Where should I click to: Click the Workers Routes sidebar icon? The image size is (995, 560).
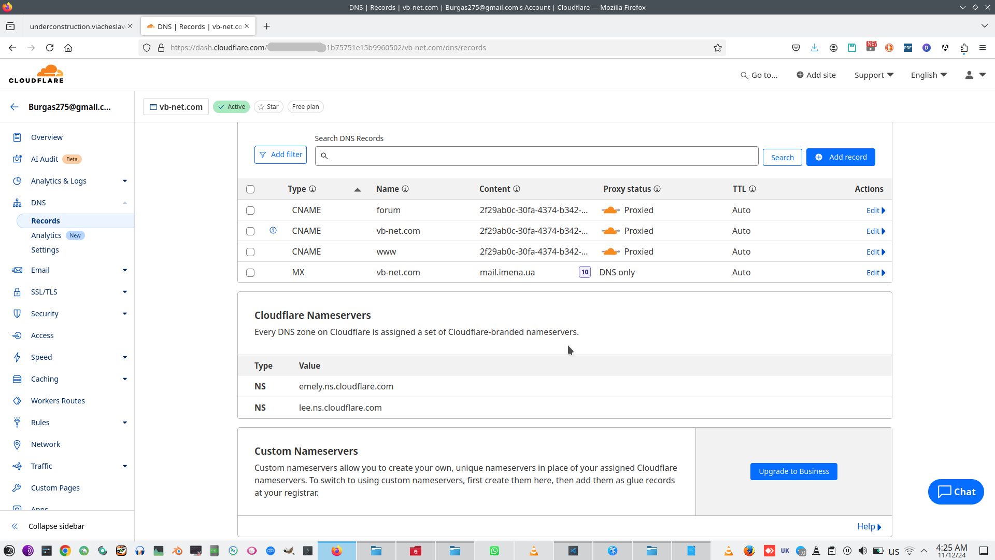[x=17, y=401]
